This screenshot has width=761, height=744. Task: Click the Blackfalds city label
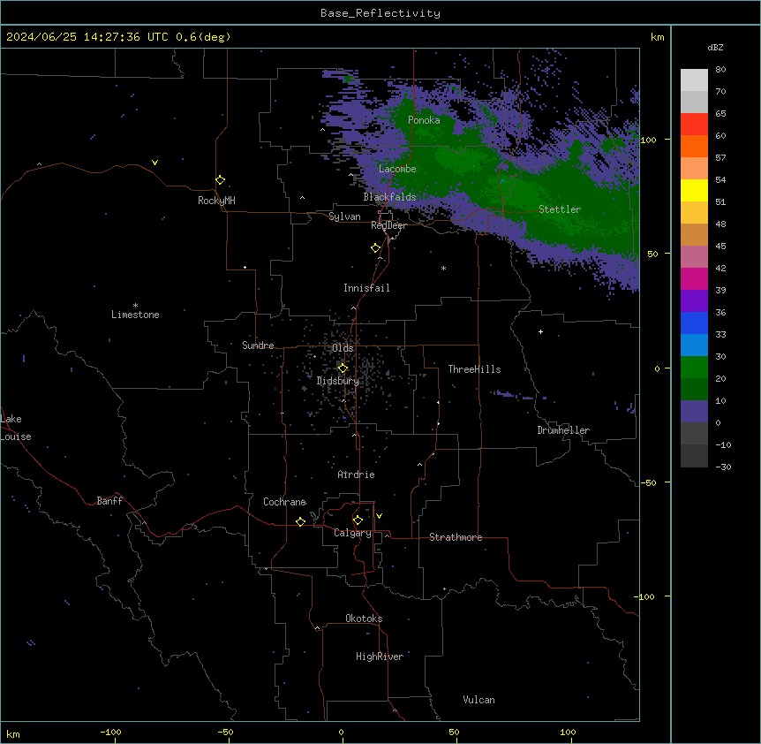tap(389, 197)
